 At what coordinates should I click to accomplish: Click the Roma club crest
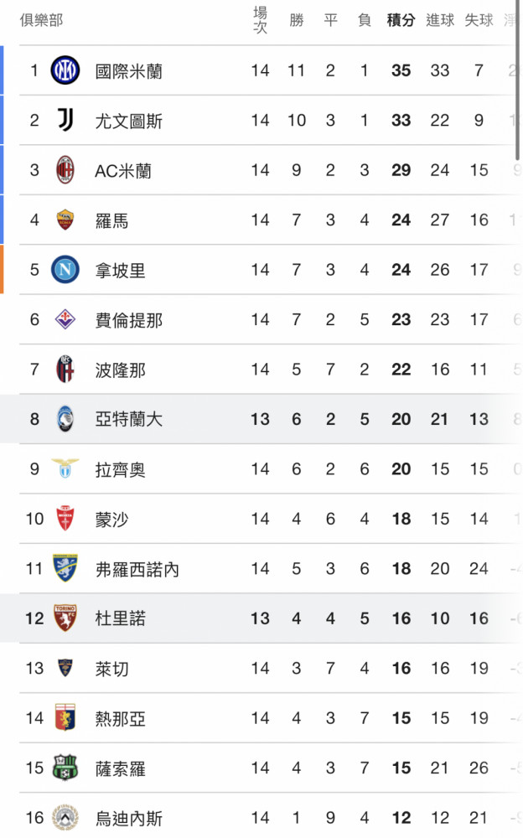coord(65,220)
